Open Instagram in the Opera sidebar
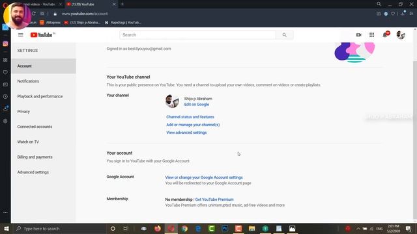This screenshot has width=417, height=234. pos(5,44)
